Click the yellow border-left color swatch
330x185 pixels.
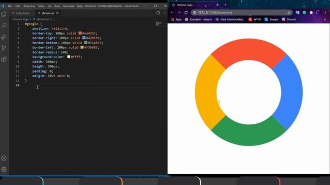click(82, 47)
